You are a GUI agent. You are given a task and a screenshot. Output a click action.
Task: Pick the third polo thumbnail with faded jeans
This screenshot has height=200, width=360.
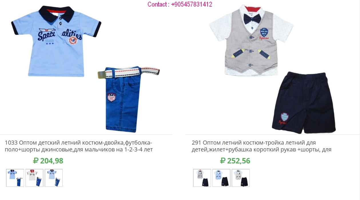click(x=53, y=178)
